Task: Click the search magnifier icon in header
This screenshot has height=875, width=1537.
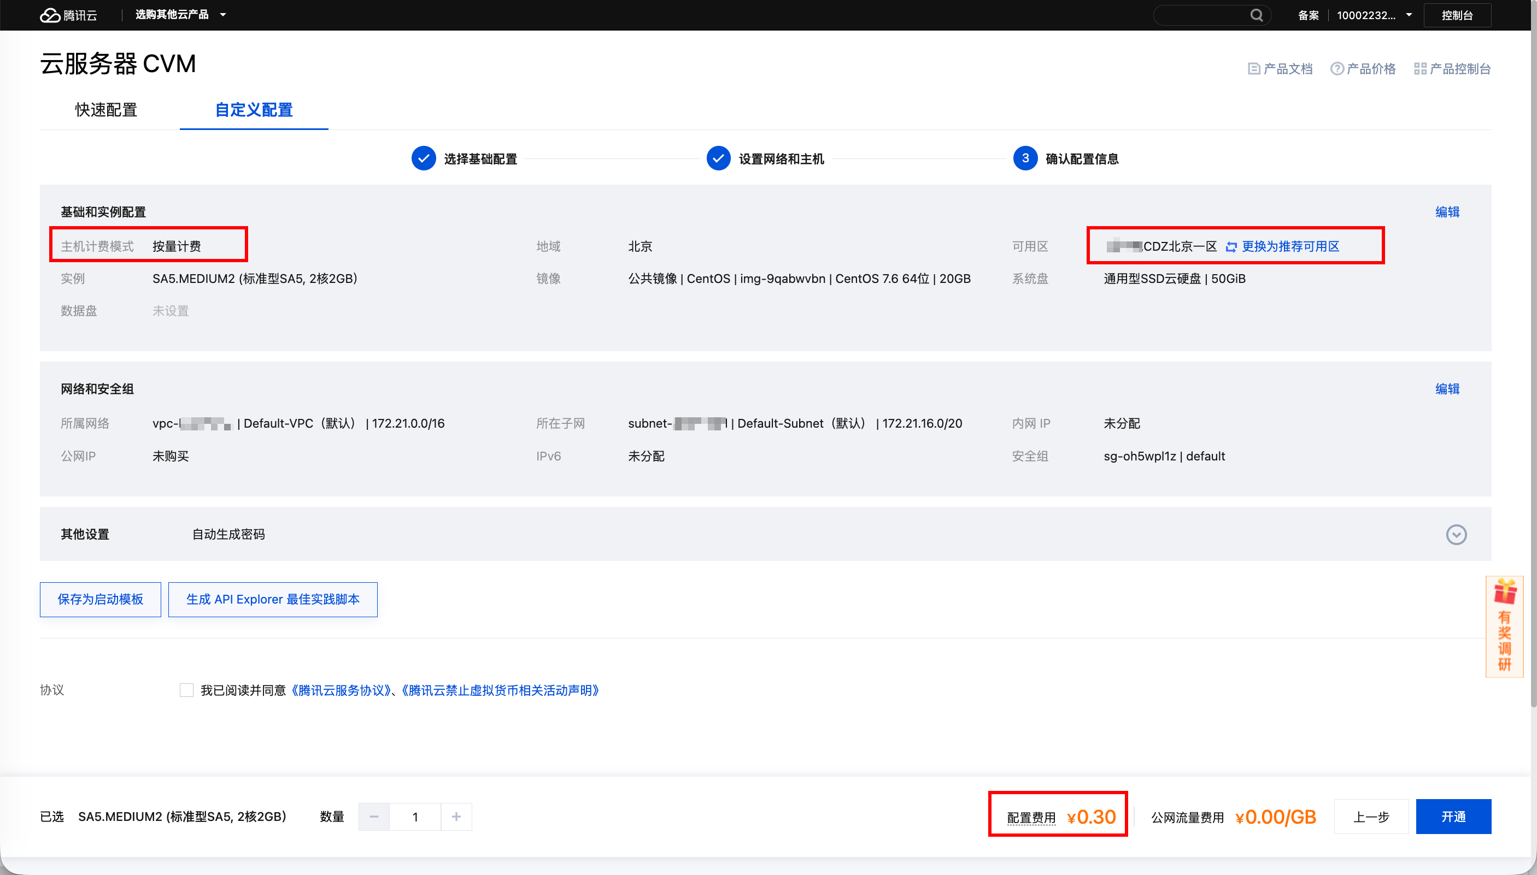Action: tap(1256, 15)
